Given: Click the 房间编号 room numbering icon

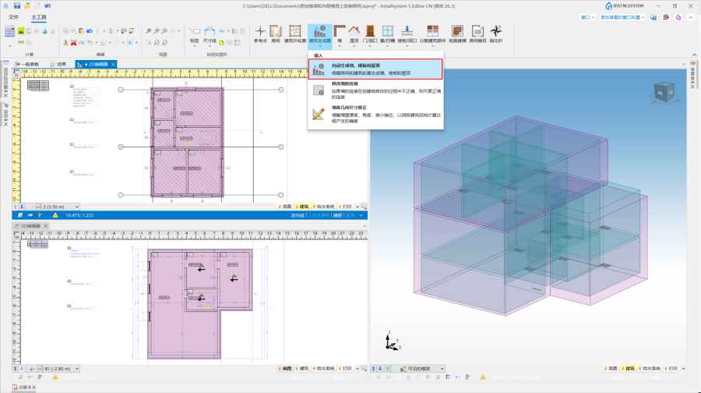Looking at the screenshot, I should coord(477,34).
